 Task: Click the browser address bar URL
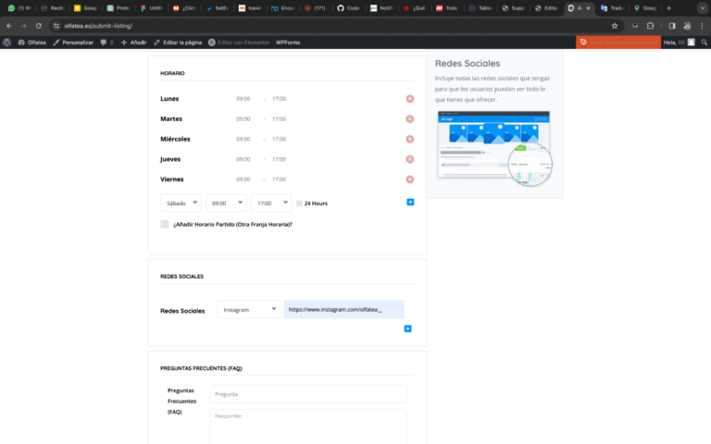[98, 26]
